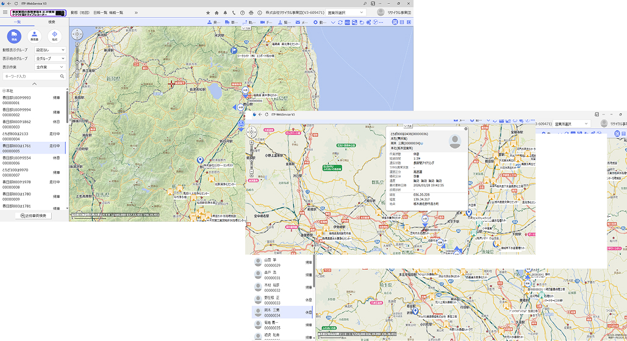Click the video camera toolbar icon

pyautogui.click(x=262, y=23)
